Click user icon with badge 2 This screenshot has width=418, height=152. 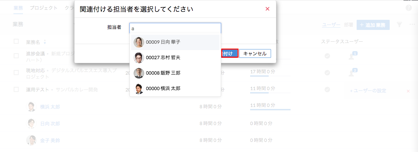(x=352, y=73)
